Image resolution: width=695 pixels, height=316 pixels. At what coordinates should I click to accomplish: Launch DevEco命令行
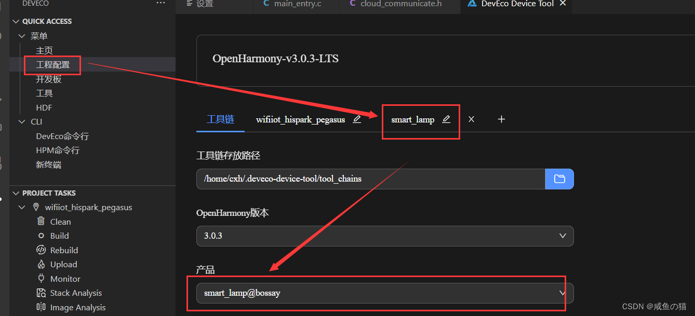point(62,136)
